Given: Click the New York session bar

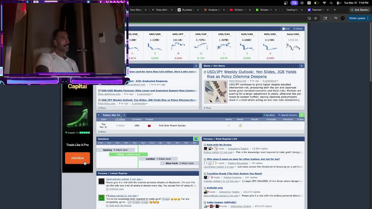Looking at the screenshot, I should (180, 163).
